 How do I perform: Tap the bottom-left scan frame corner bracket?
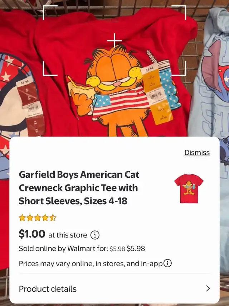49,70
